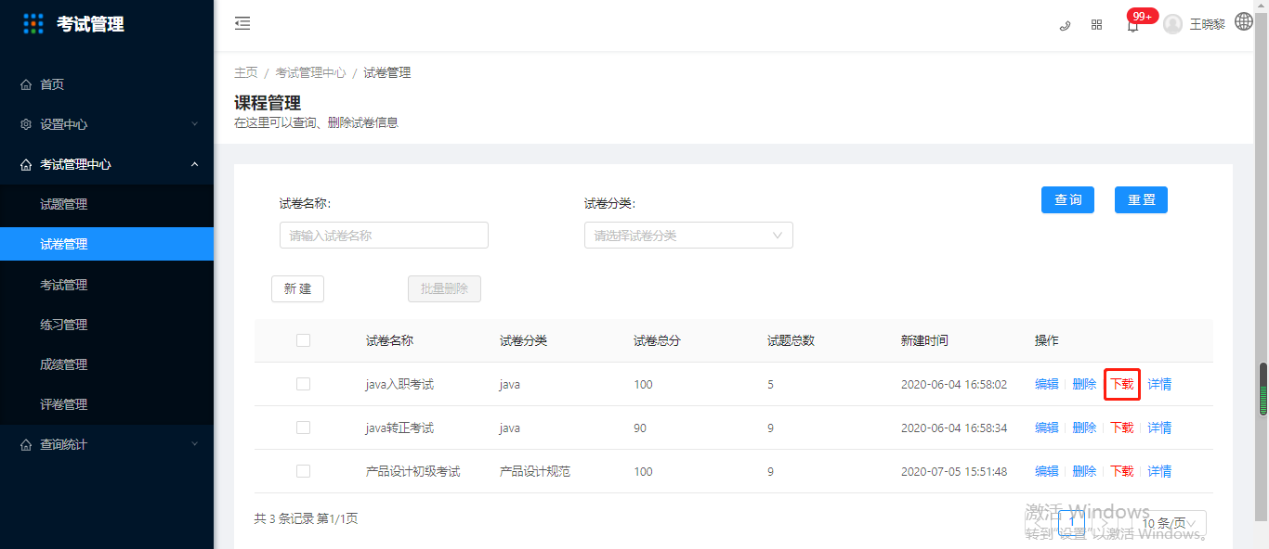This screenshot has height=549, width=1269.
Task: Click the 查询 button
Action: point(1067,199)
